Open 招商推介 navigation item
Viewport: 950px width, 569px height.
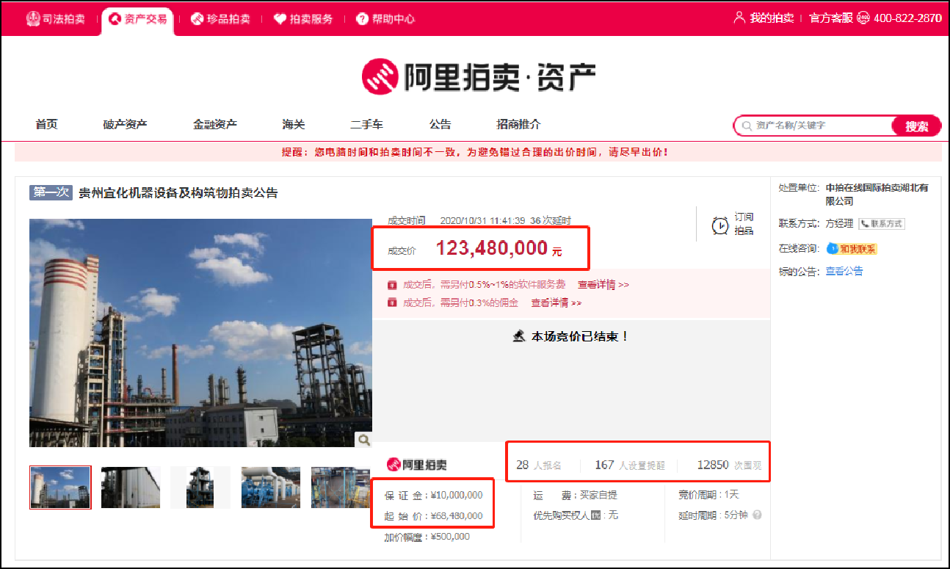(x=518, y=125)
